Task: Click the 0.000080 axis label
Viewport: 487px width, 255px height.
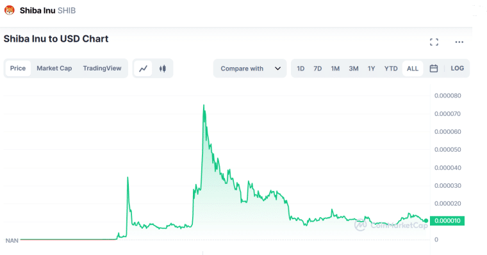Action: click(x=447, y=95)
